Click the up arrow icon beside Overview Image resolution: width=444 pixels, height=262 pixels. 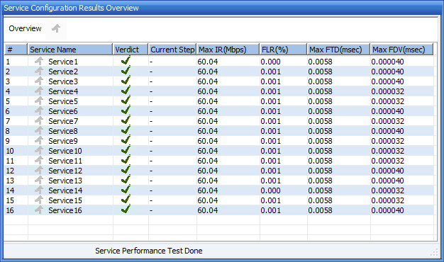pos(56,28)
